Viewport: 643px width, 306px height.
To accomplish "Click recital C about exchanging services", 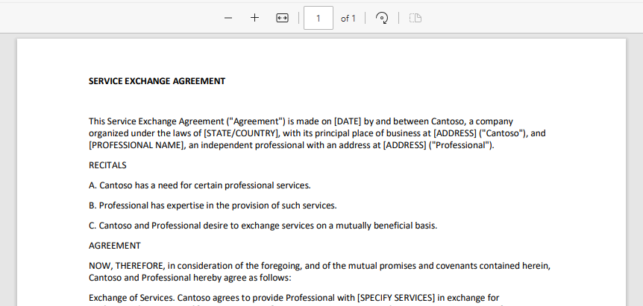I will (x=263, y=226).
